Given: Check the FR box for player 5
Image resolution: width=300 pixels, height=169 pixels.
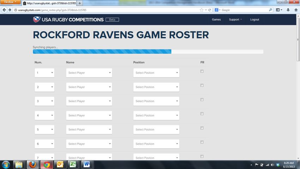Looking at the screenshot, I should click(202, 128).
